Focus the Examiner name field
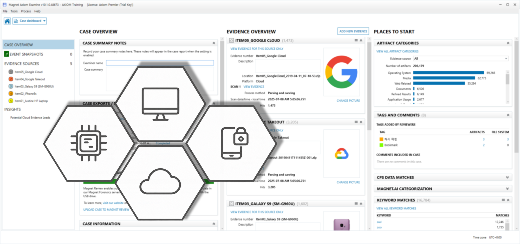Image resolution: width=520 pixels, height=244 pixels. click(x=160, y=63)
